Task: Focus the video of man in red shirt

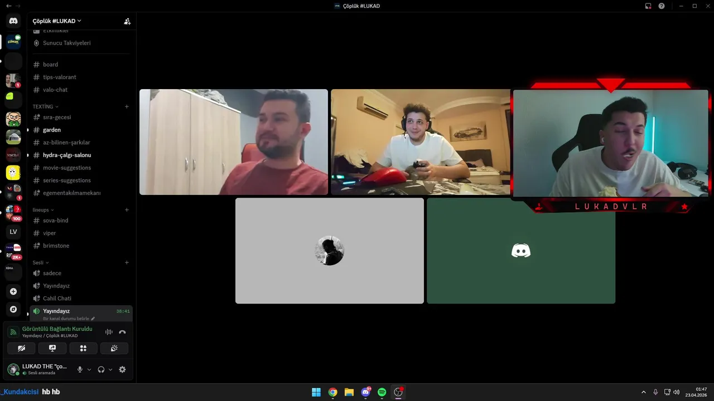Action: (x=234, y=142)
